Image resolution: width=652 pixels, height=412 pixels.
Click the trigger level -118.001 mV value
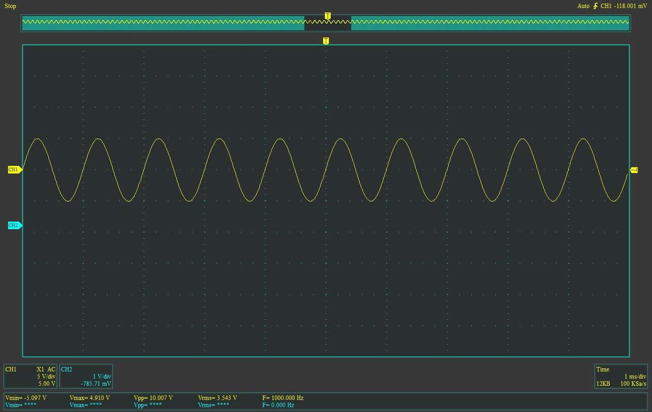[x=630, y=6]
